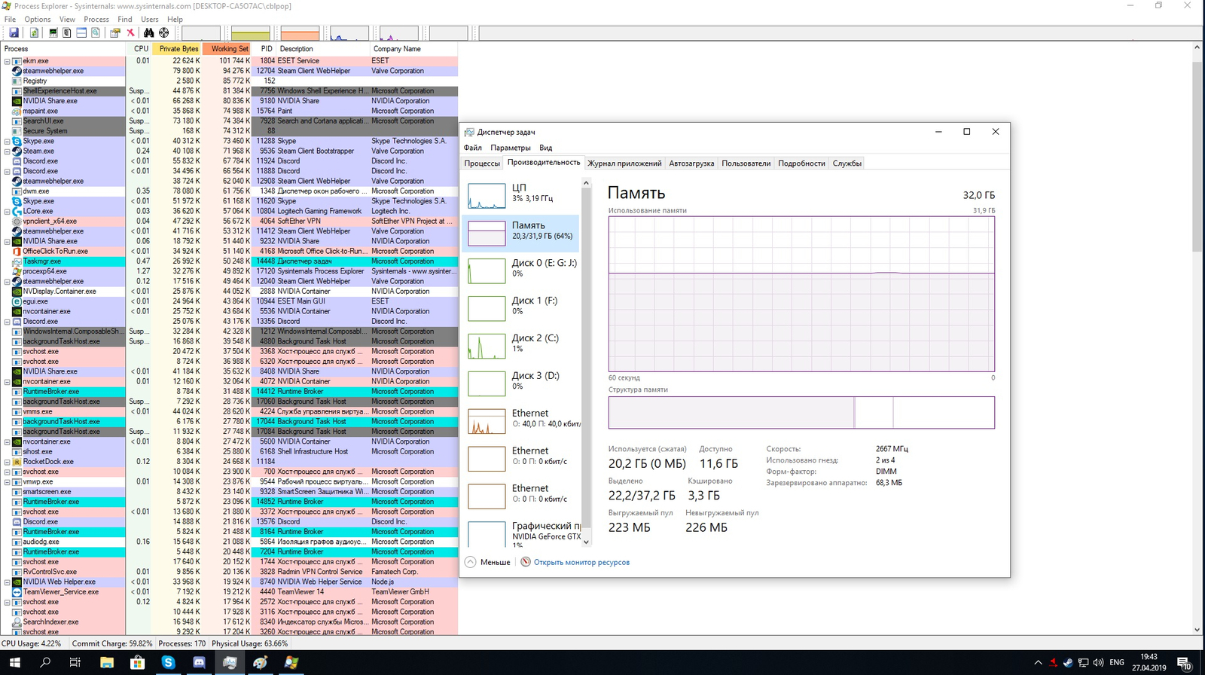The image size is (1205, 675).
Task: Open the File menu in Process Explorer
Action: pyautogui.click(x=10, y=19)
